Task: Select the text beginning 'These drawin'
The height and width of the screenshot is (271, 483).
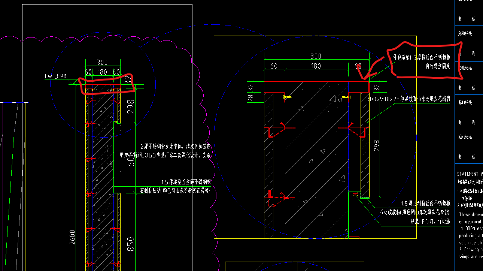Action: pos(471,214)
